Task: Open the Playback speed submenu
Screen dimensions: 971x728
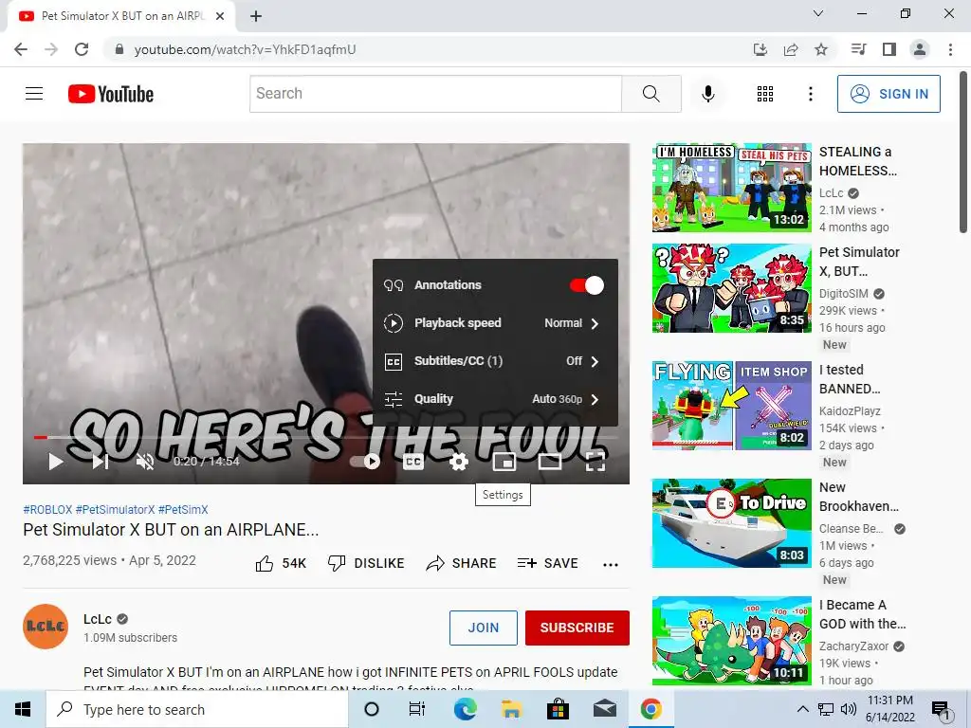Action: (495, 323)
